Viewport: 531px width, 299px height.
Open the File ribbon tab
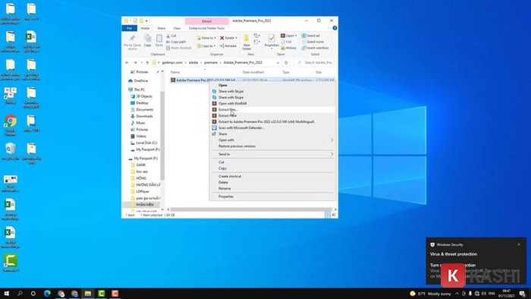tap(130, 28)
